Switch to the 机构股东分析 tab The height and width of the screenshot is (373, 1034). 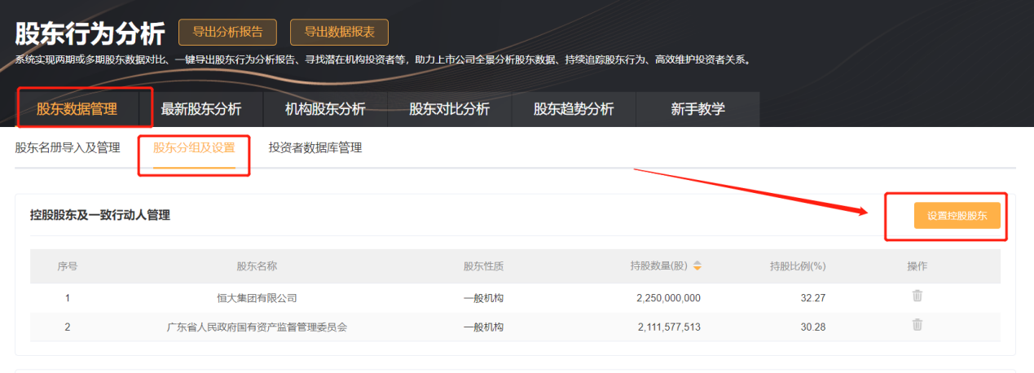pyautogui.click(x=325, y=109)
